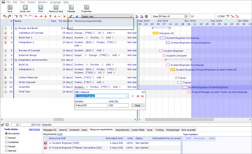Remove VD resource from Validation of Concept

[x=103, y=33]
